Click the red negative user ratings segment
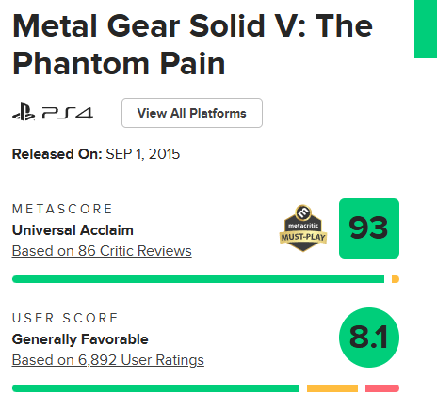 [382, 388]
